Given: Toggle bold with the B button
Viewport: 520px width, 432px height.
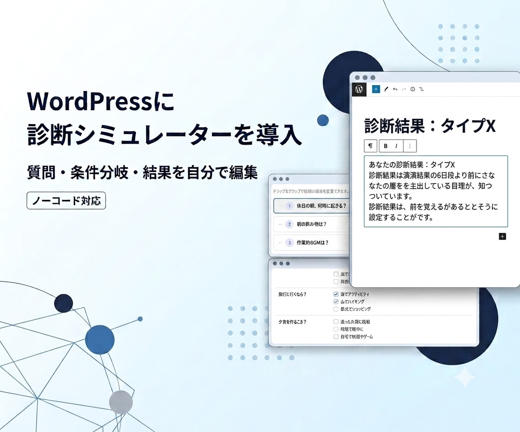Looking at the screenshot, I should [386, 146].
